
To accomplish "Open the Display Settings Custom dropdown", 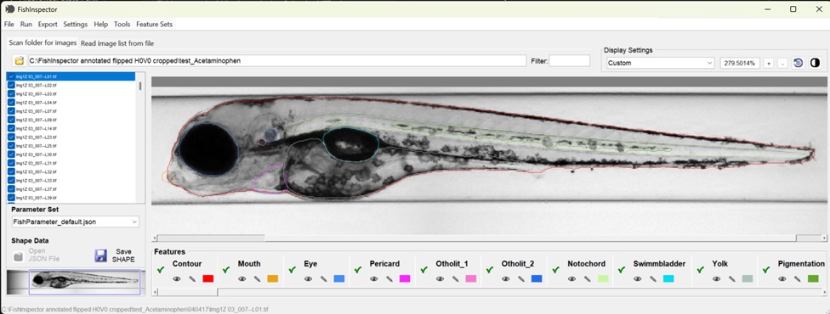I will point(660,63).
